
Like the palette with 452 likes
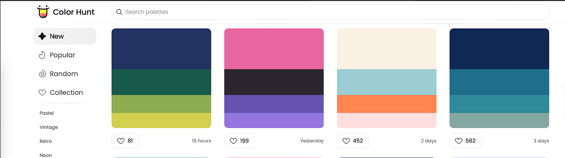click(352, 141)
